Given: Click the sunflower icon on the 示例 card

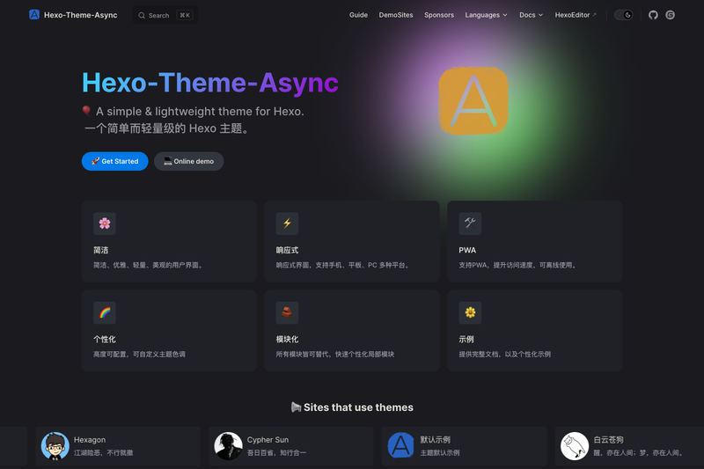Looking at the screenshot, I should 470,313.
